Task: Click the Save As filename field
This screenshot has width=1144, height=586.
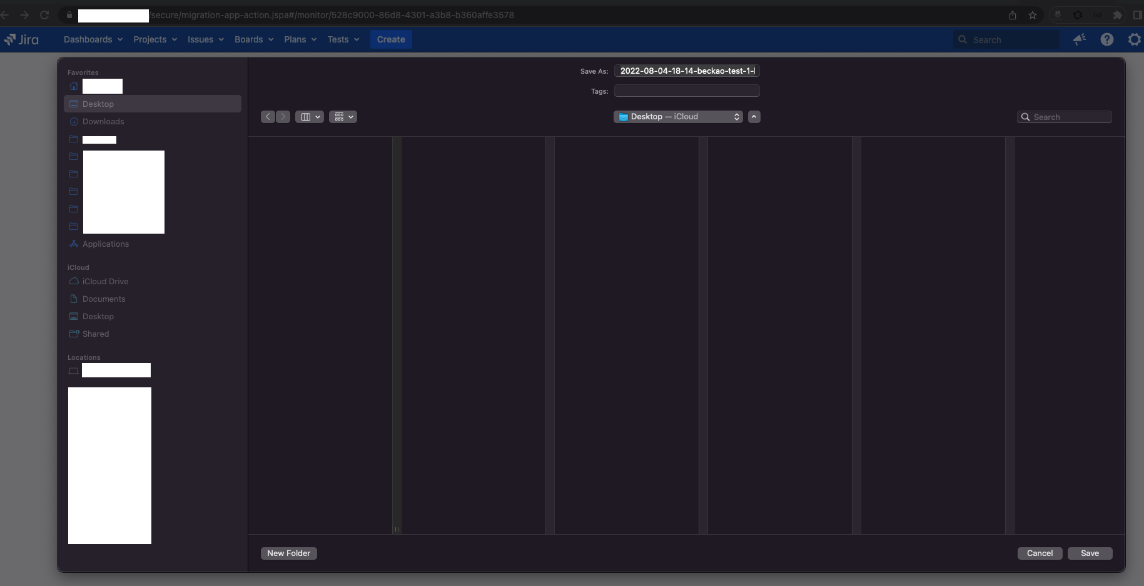Action: 687,71
